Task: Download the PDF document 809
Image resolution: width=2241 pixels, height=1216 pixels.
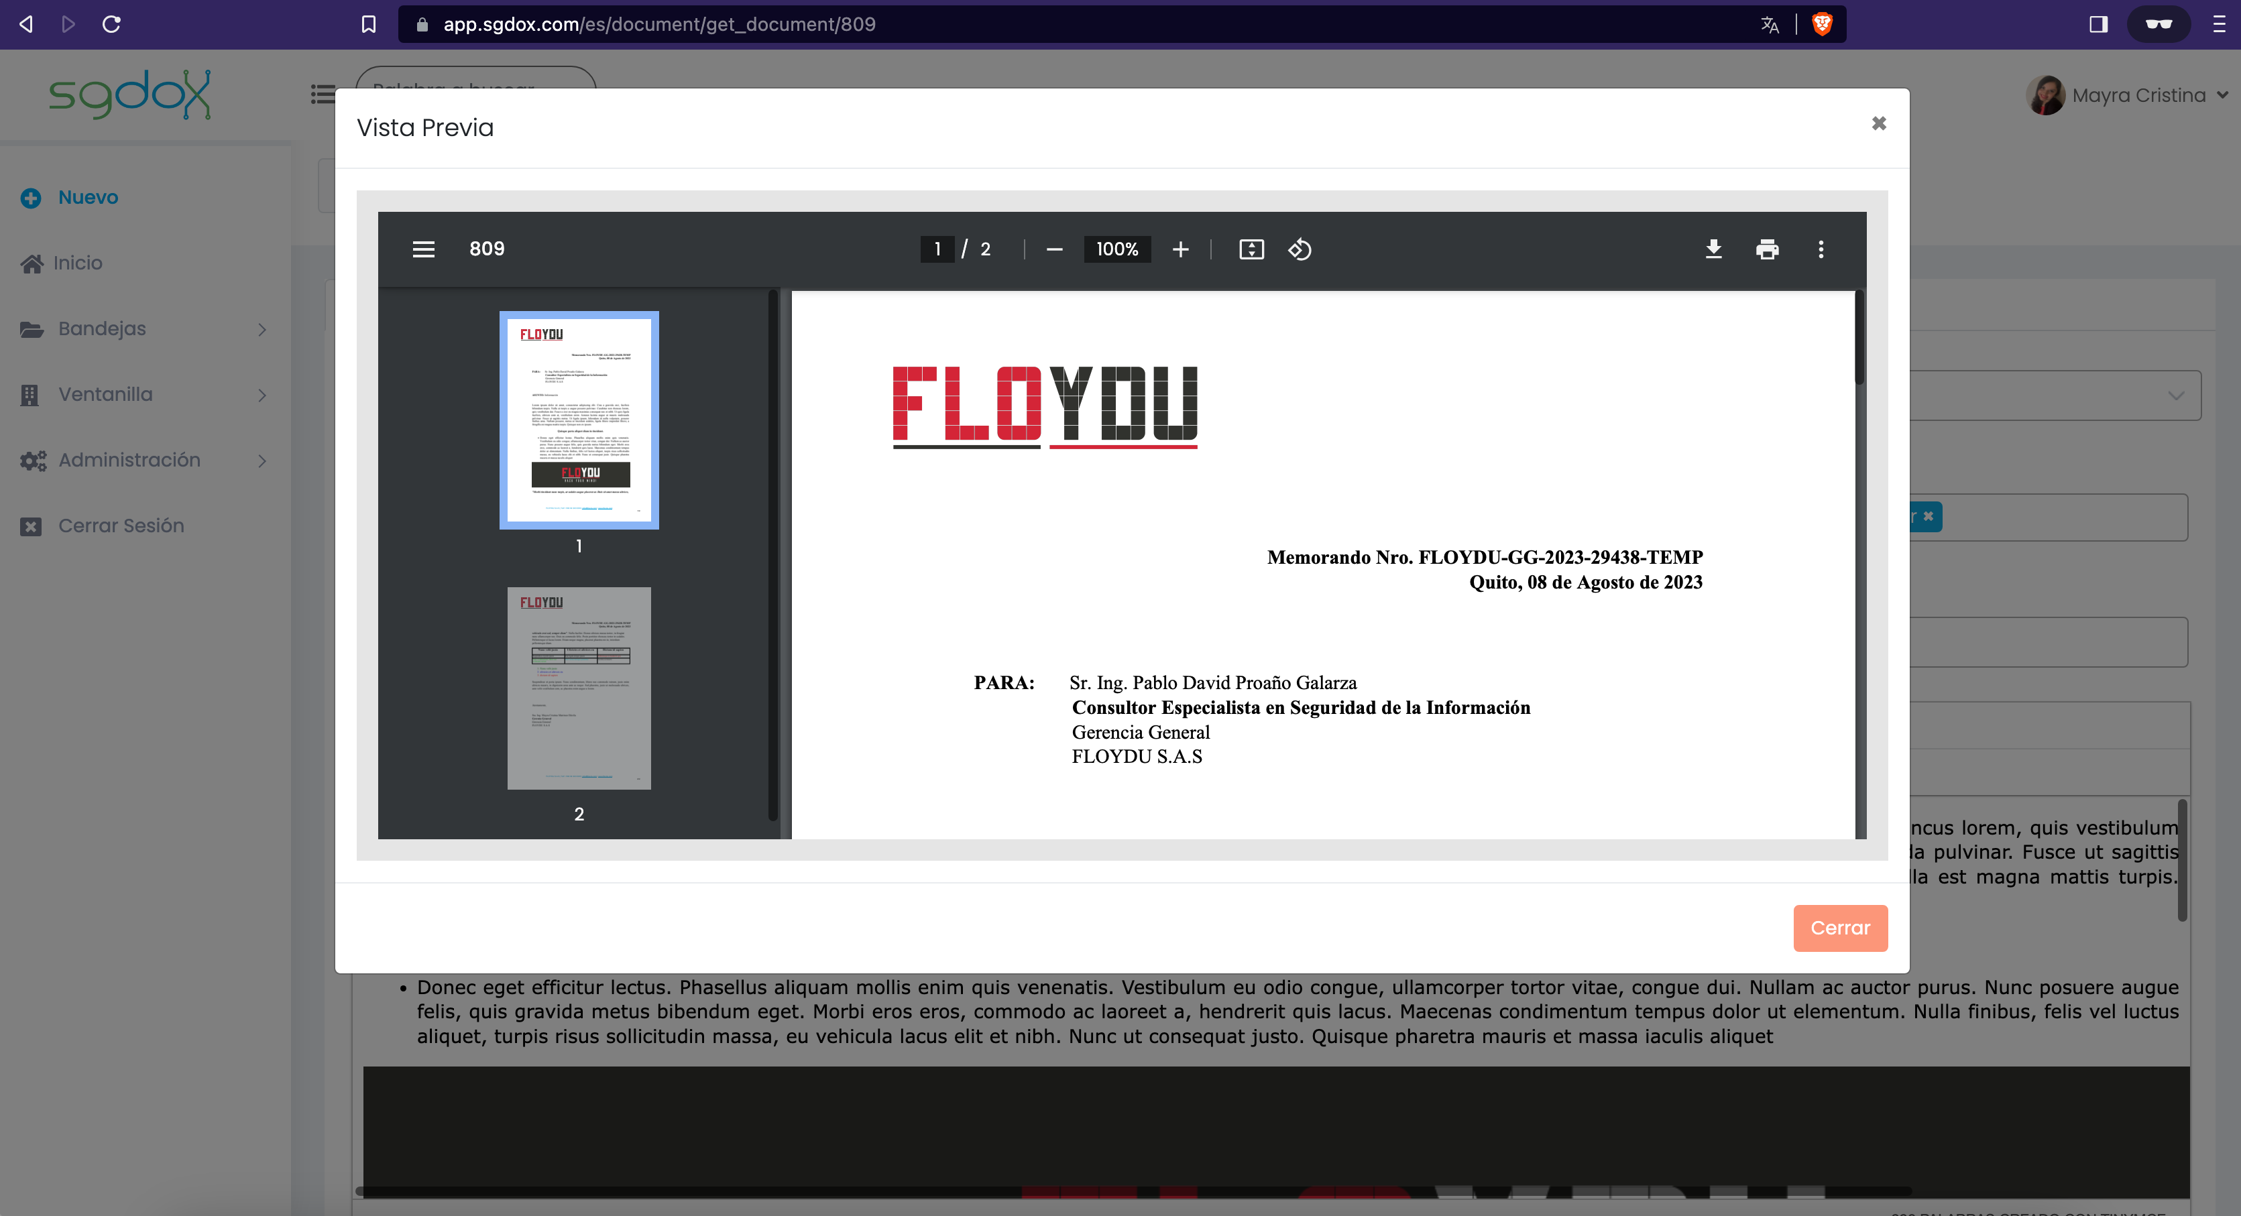Action: coord(1713,249)
